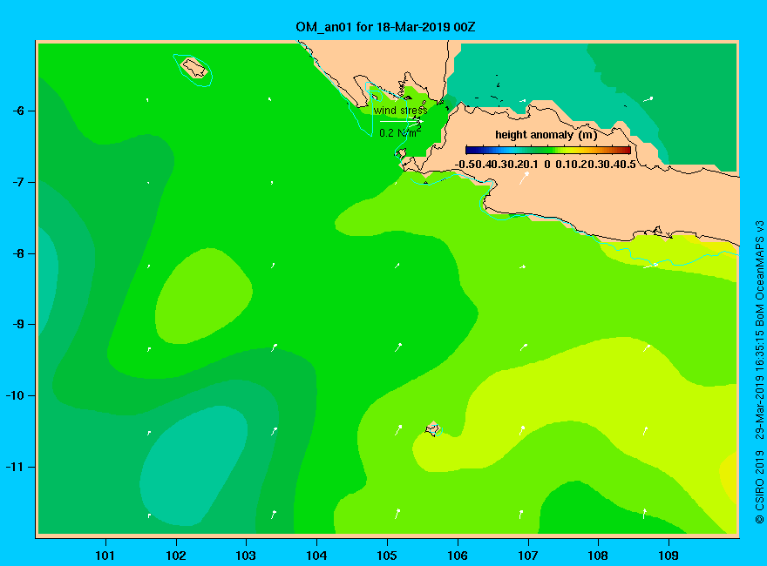
Task: Click the "wind stress" legend label
Action: click(x=401, y=111)
